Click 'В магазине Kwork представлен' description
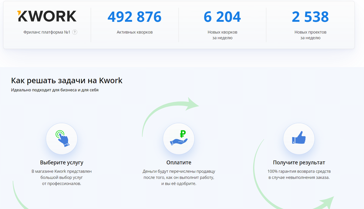This screenshot has width=364, height=209. click(x=62, y=177)
